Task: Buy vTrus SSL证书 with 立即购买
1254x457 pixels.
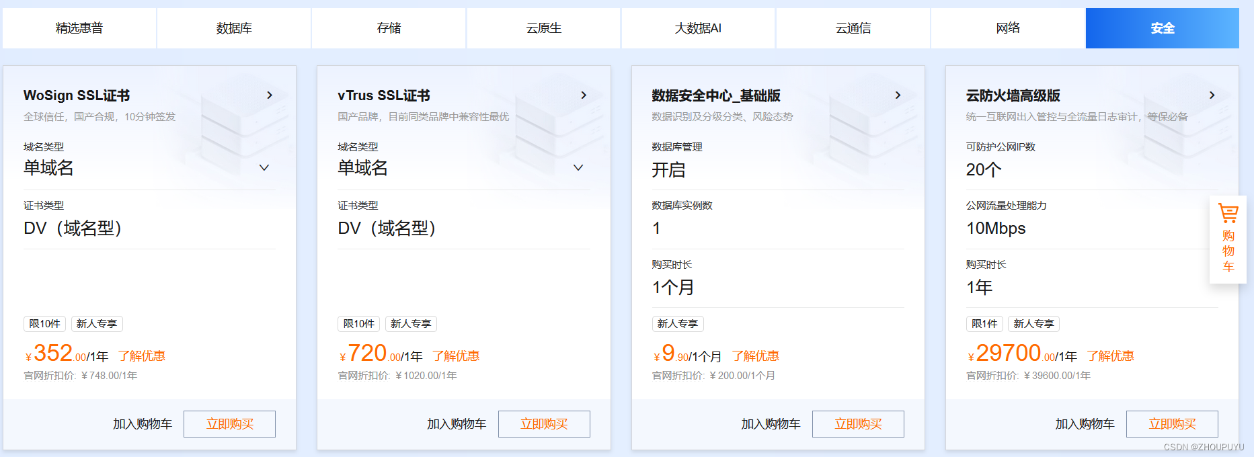Action: (x=544, y=424)
